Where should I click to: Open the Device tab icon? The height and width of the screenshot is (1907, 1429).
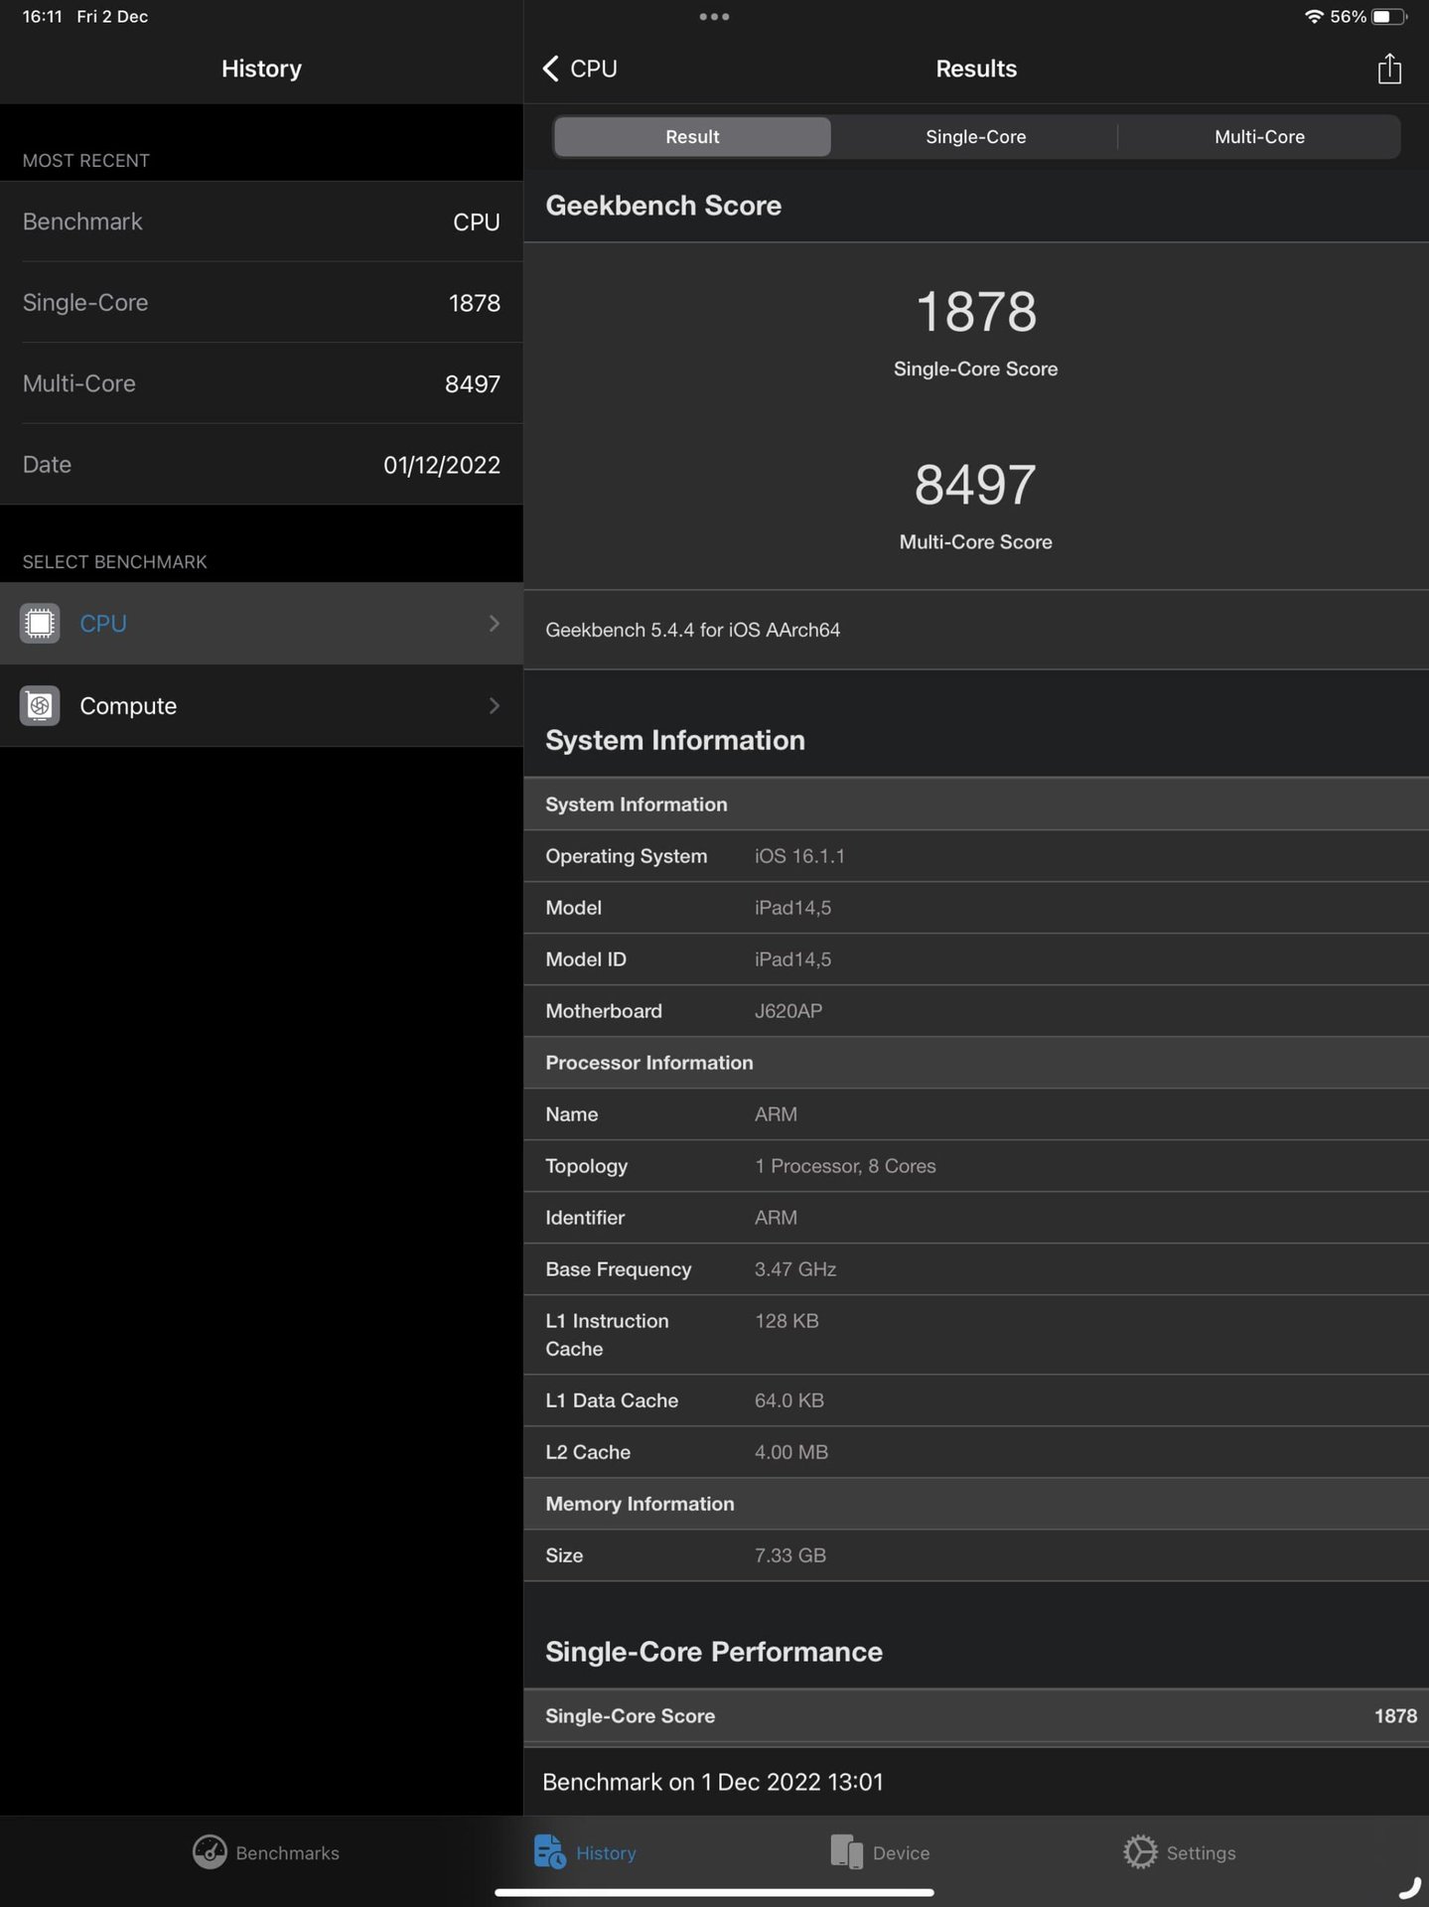point(846,1852)
